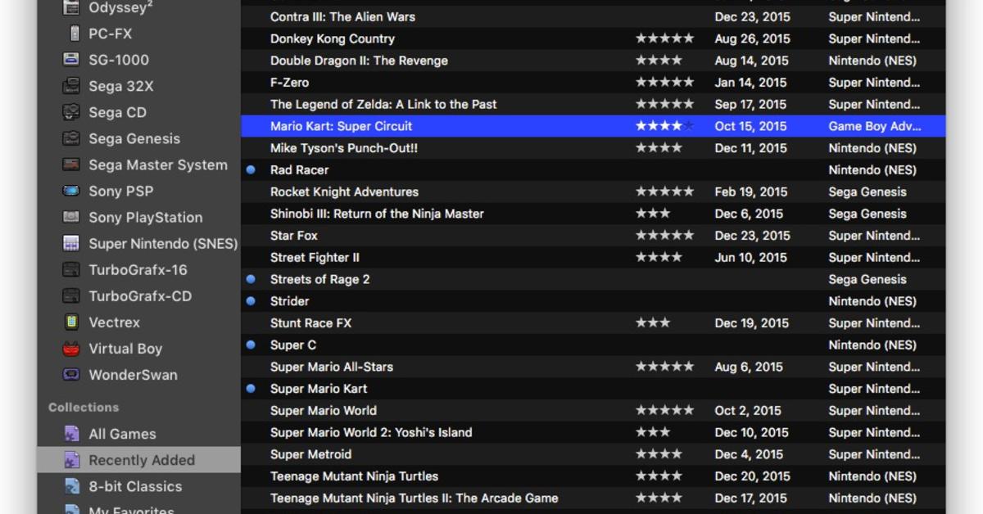Click the Sega Genesis console icon
Viewport: 983px width, 514px height.
point(73,138)
